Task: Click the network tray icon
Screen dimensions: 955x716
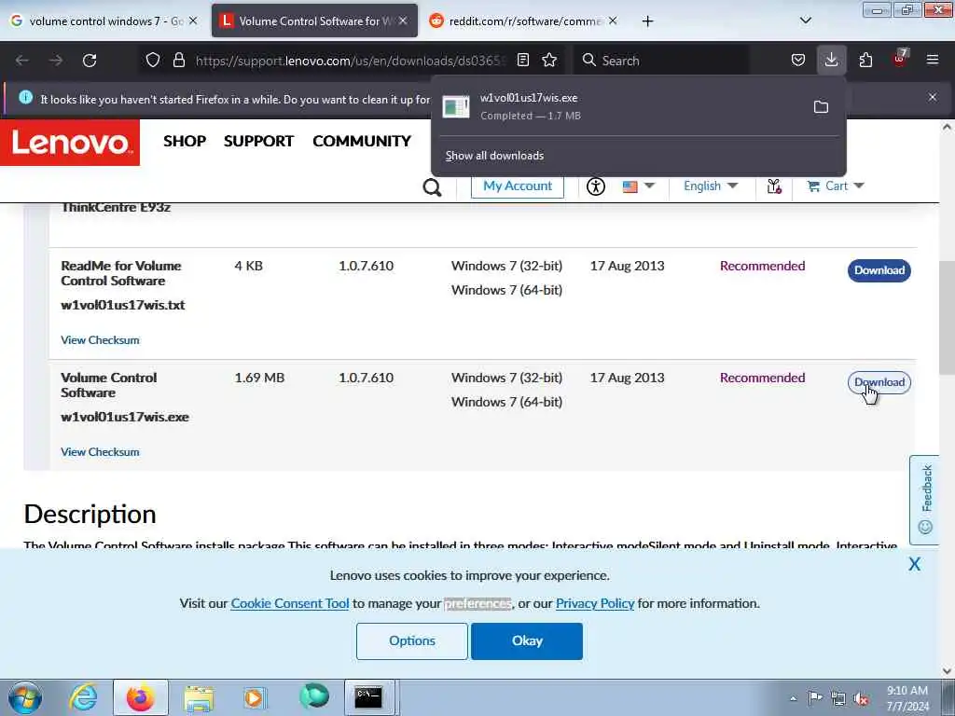Action: (838, 699)
